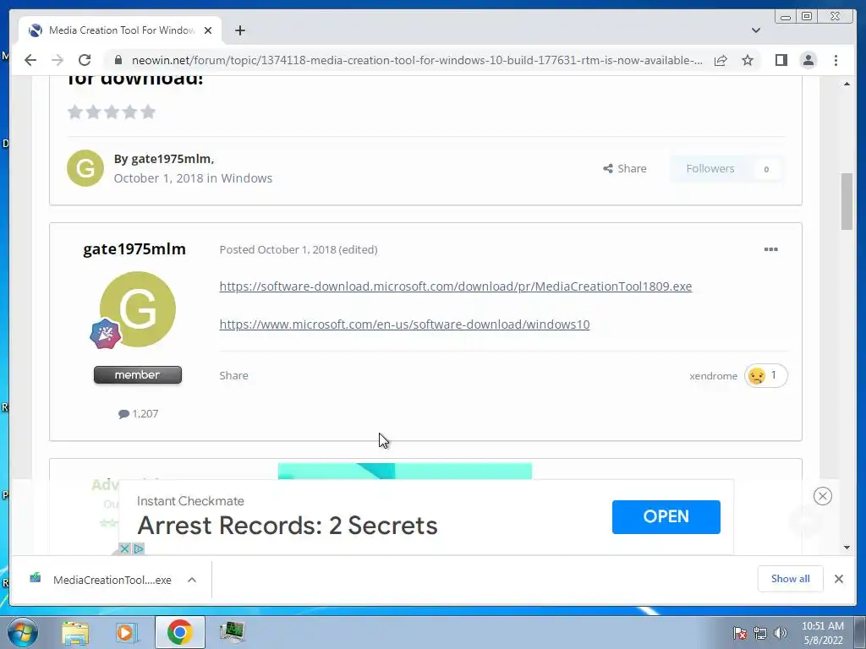866x649 pixels.
Task: View site info via the padlock icon
Action: pos(118,60)
